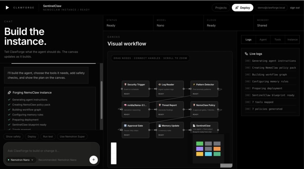Click the cyan block in the canvas minimap
The height and width of the screenshot is (169, 304).
(x=208, y=154)
